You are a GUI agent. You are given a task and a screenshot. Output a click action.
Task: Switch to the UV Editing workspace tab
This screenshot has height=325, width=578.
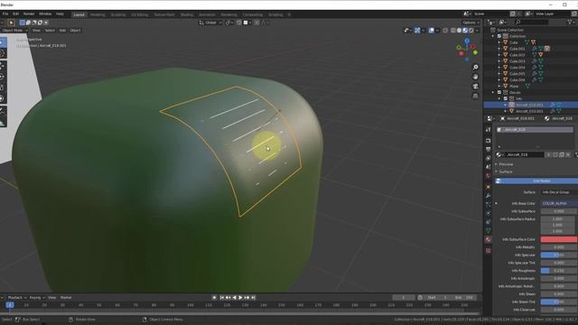point(140,14)
